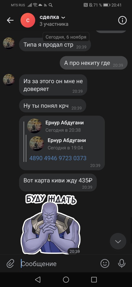The height and width of the screenshot is (287, 132).
Task: Open the '3 участника' members list
Action: 54,24
